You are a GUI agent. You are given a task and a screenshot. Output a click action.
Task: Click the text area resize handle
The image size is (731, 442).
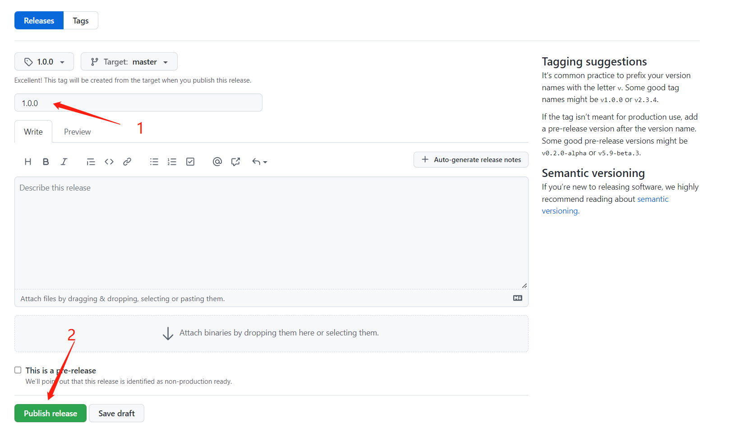524,285
